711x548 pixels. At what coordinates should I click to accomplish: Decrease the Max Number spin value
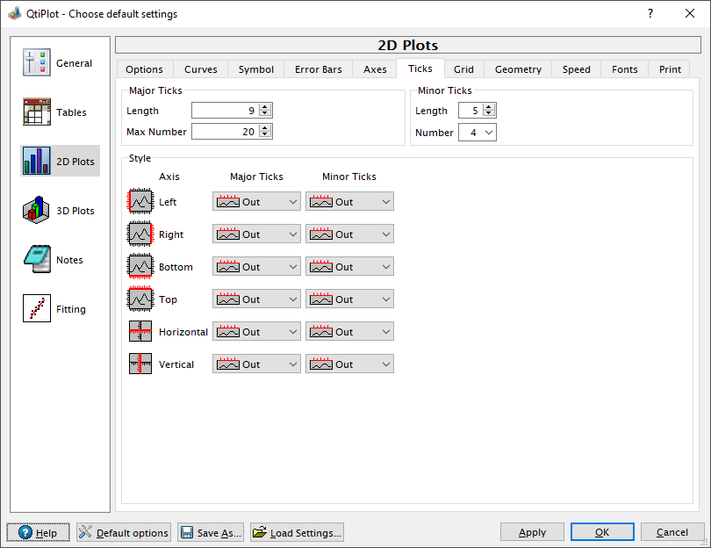pos(266,134)
